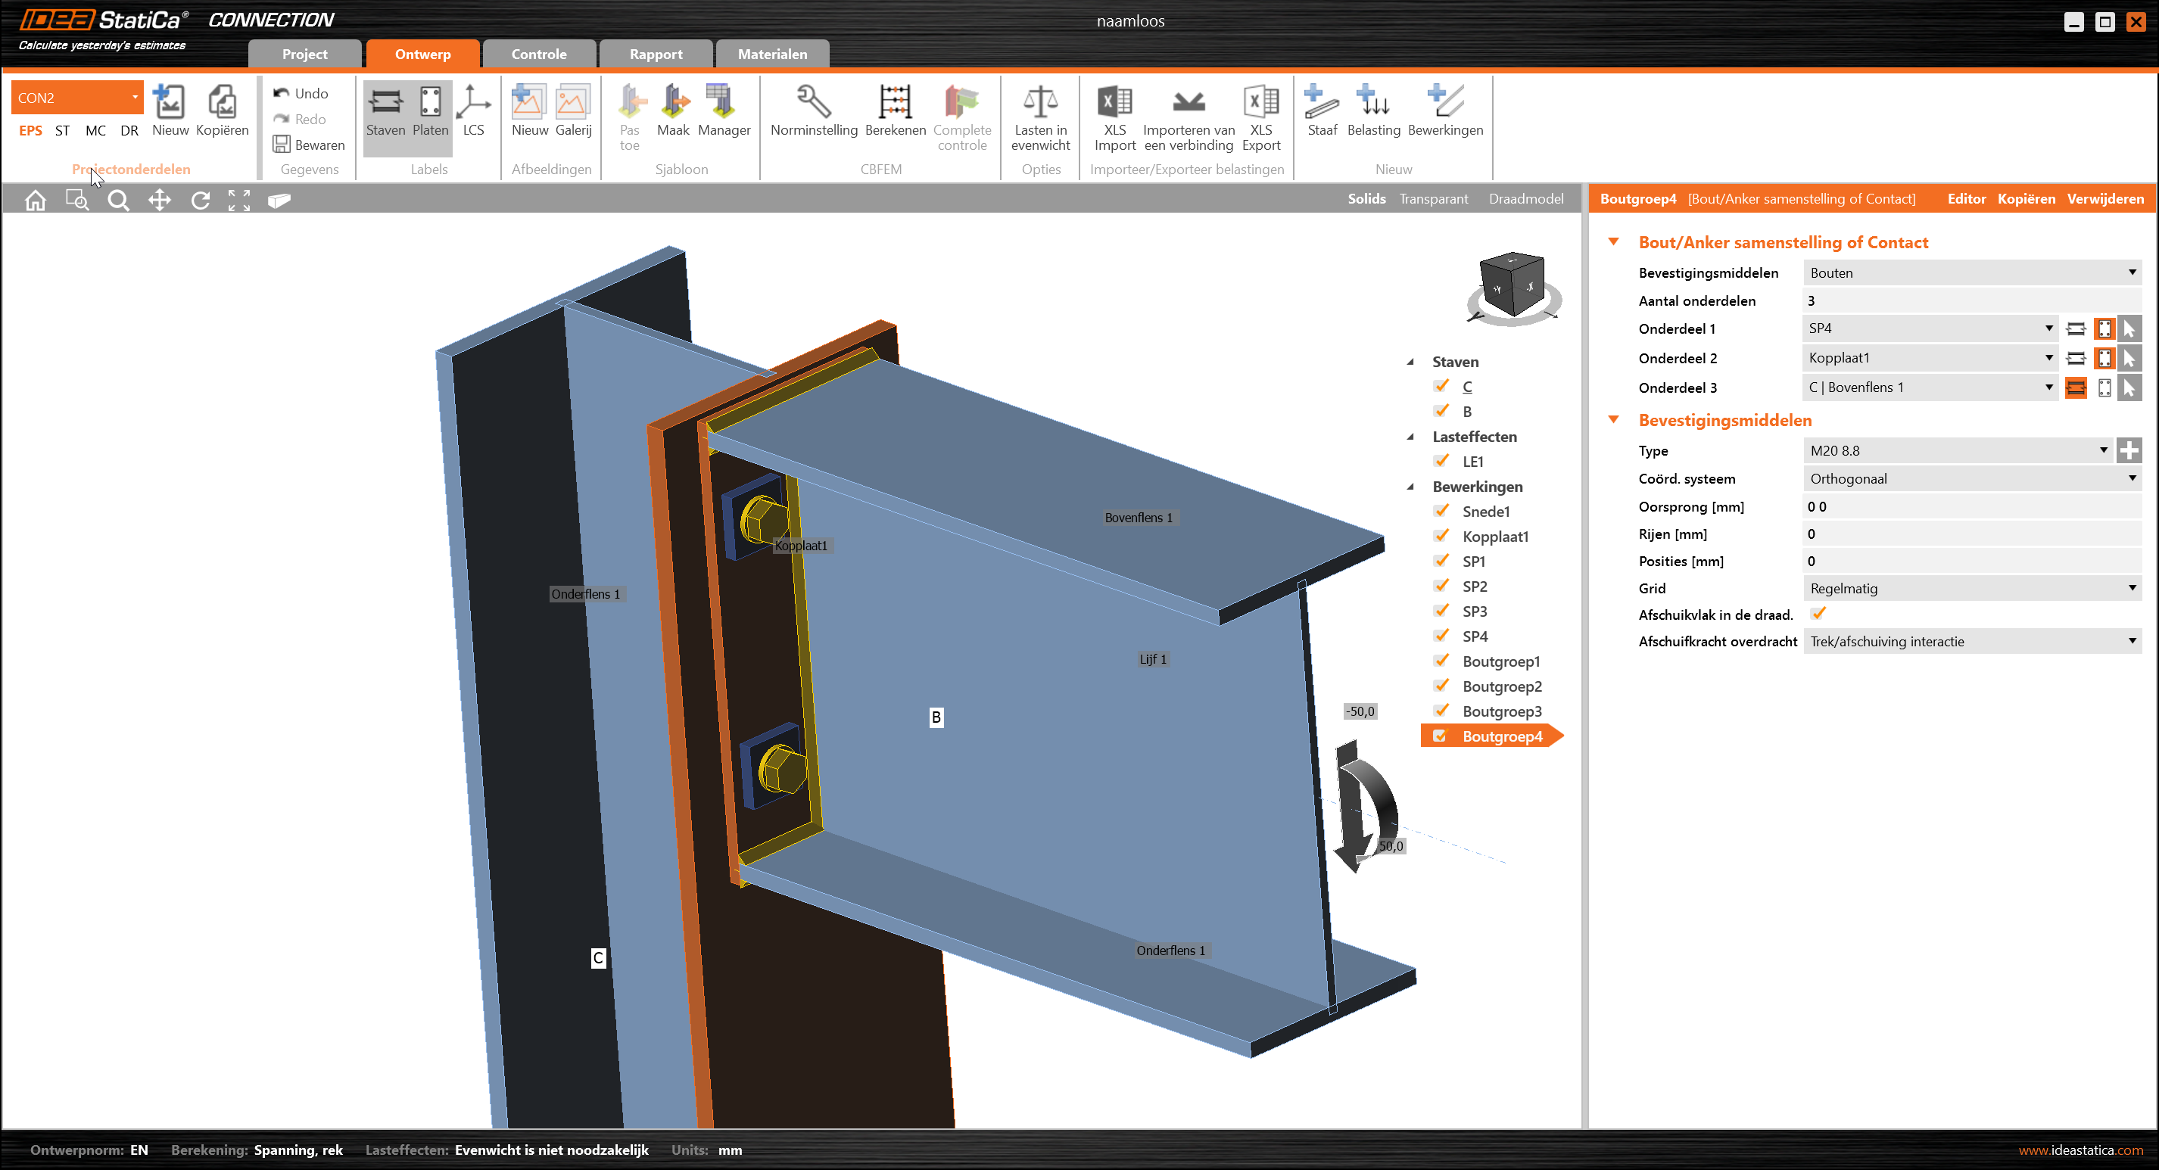
Task: Switch view to Transparant mode
Action: (1433, 200)
